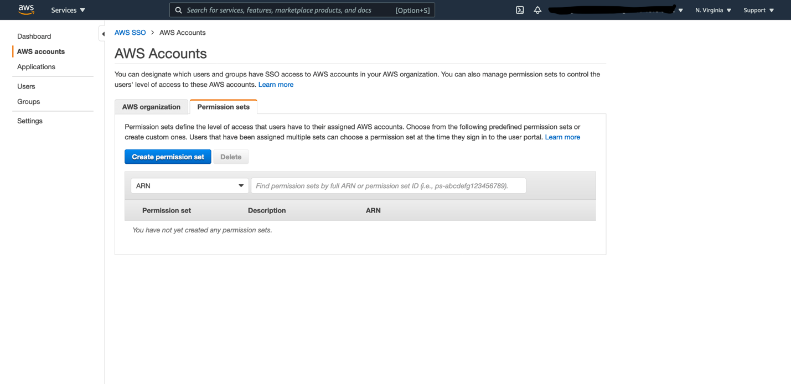Image resolution: width=791 pixels, height=384 pixels.
Task: Open the Support dropdown menu
Action: [758, 10]
